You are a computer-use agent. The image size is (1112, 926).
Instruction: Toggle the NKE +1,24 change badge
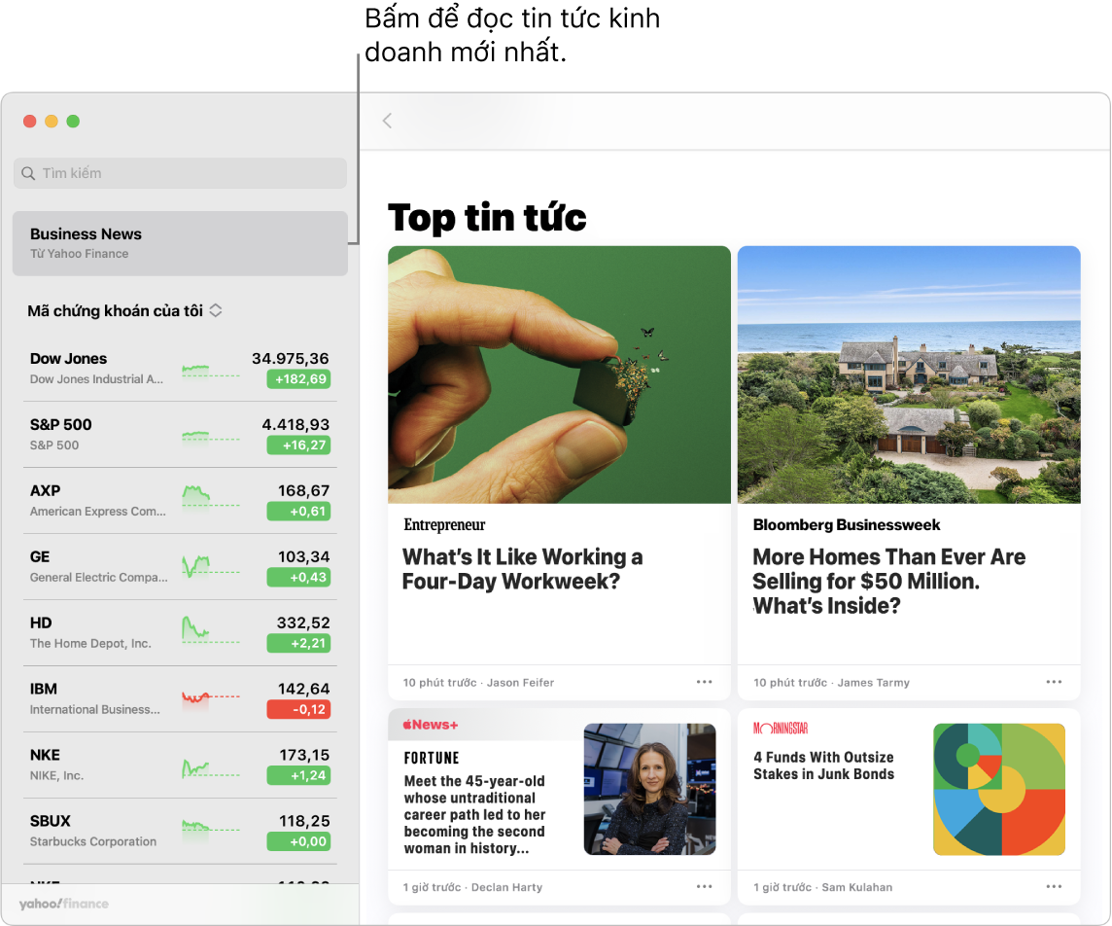tap(298, 775)
